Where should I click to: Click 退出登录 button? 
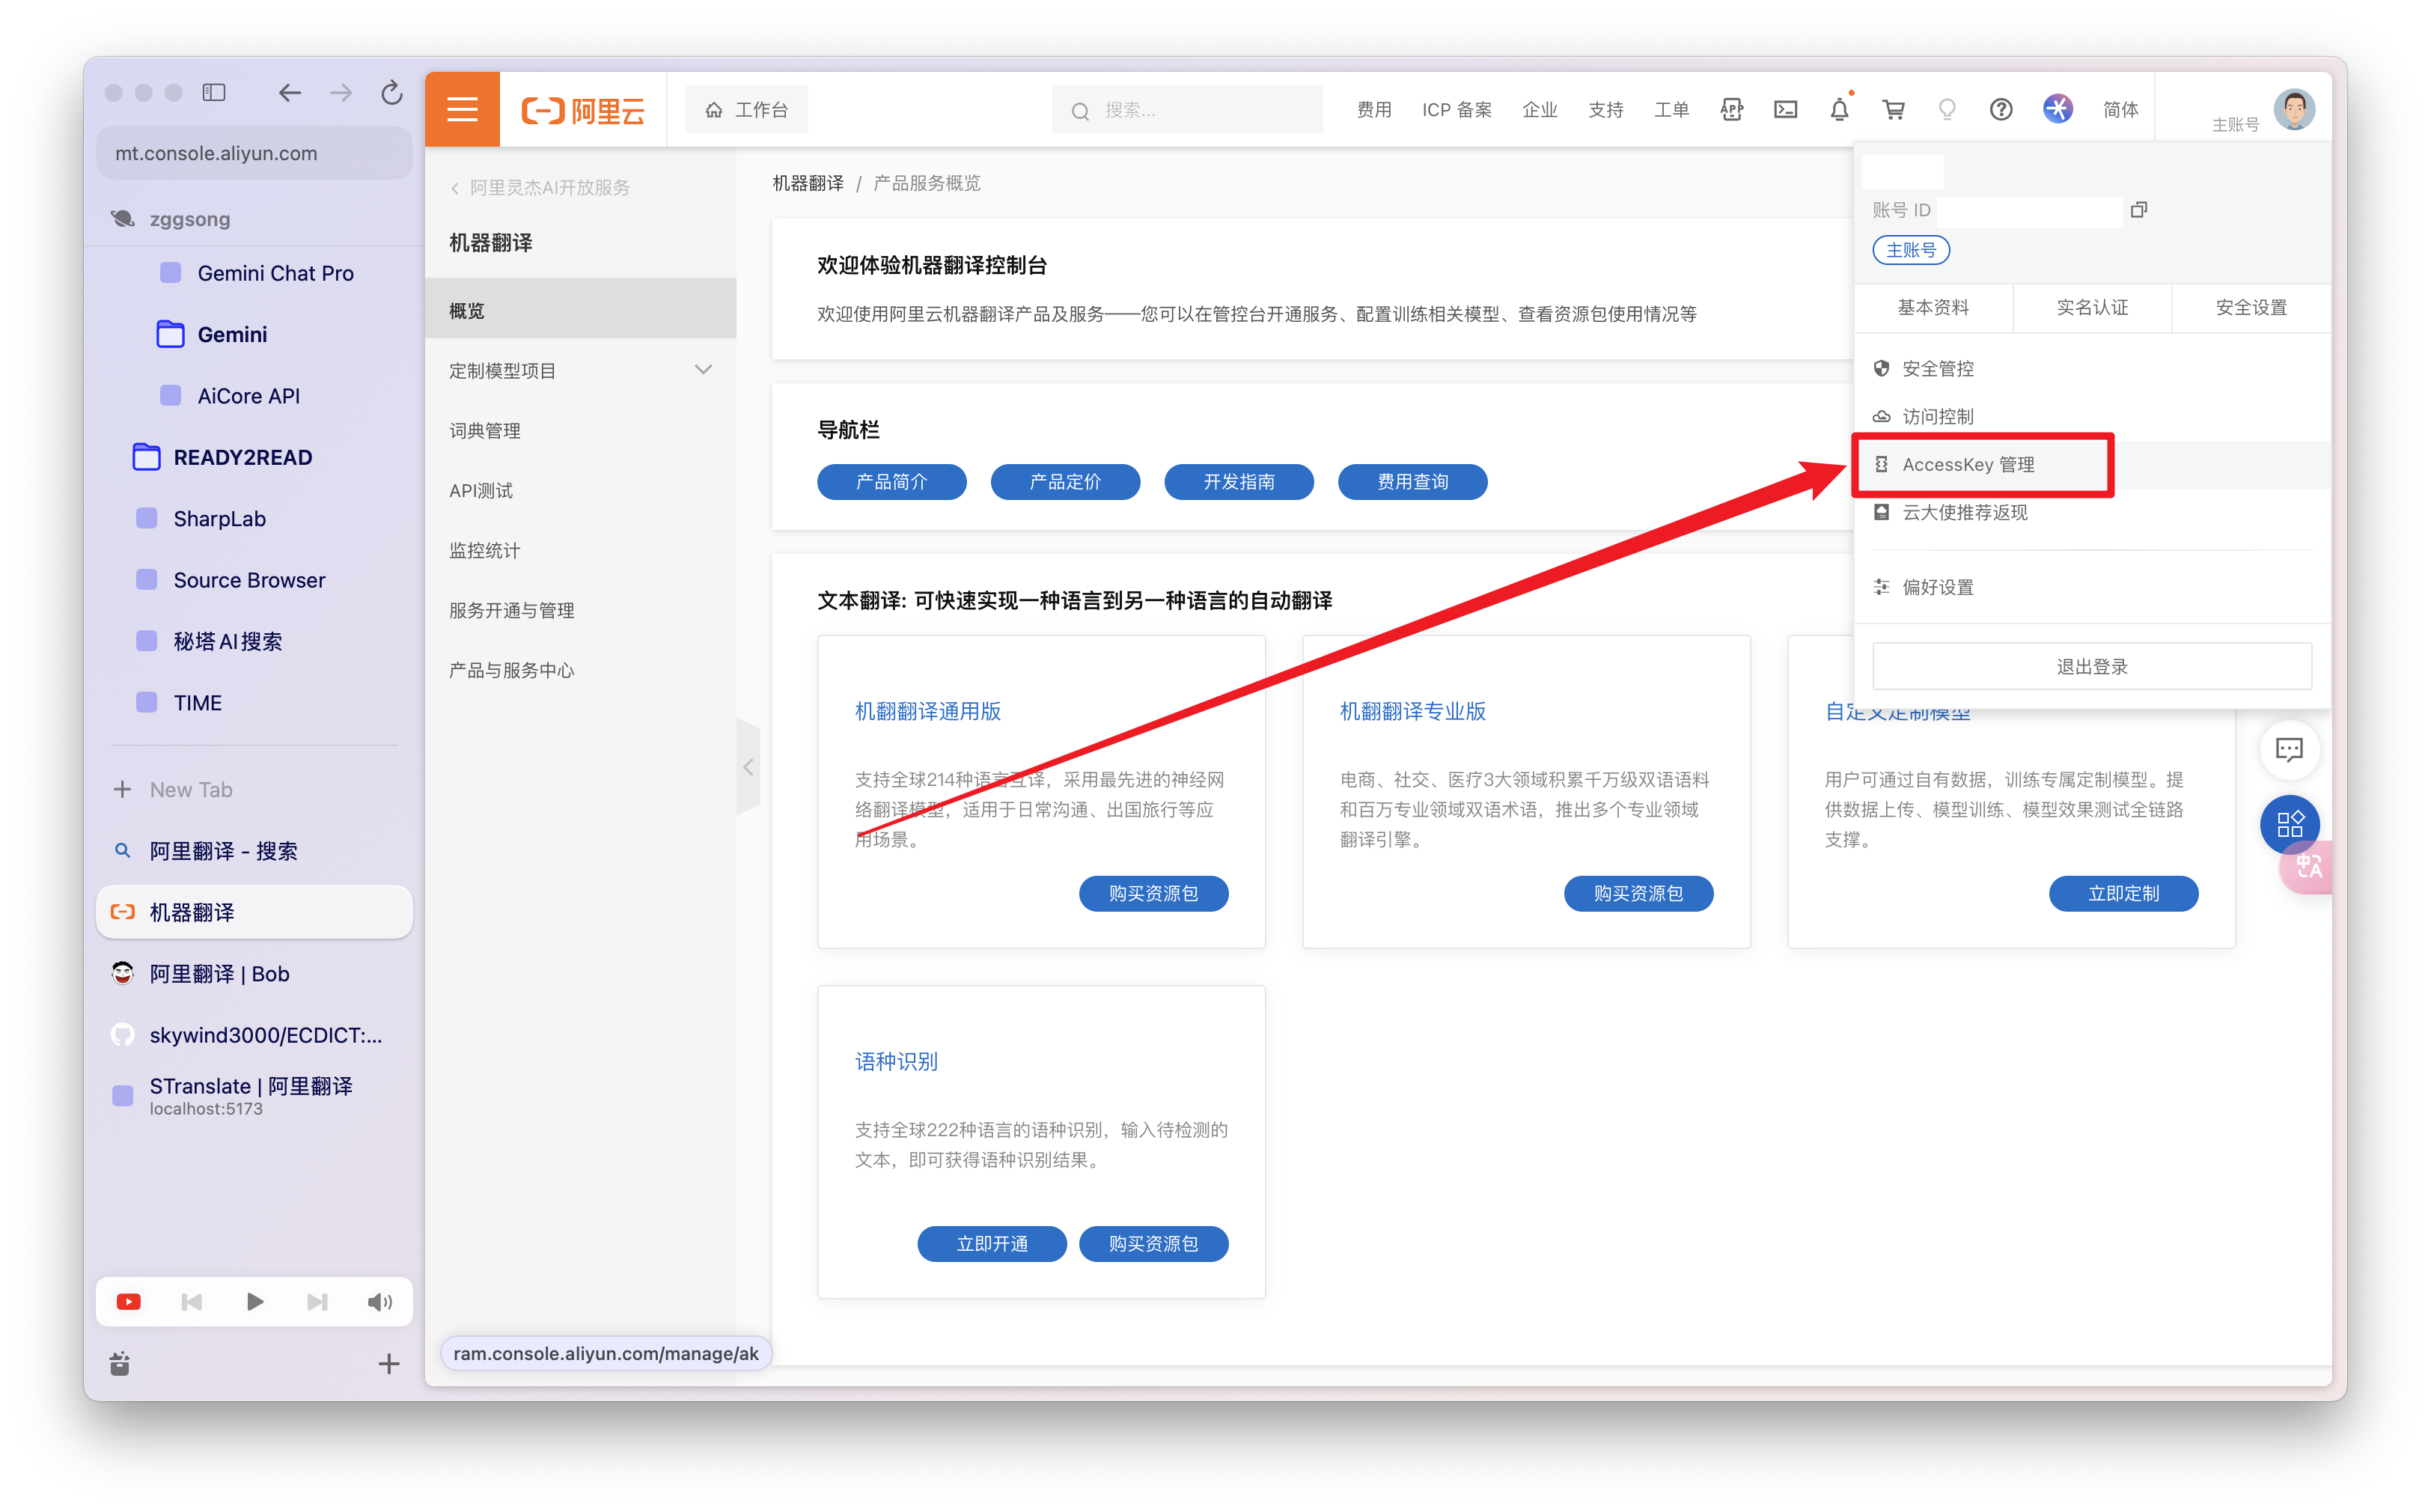pyautogui.click(x=2092, y=666)
